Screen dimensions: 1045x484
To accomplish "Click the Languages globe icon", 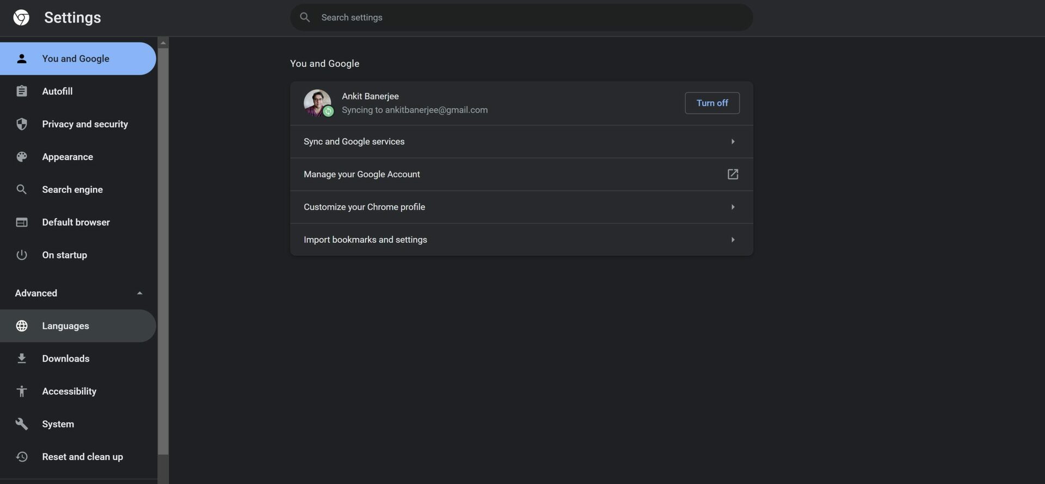I will pyautogui.click(x=22, y=326).
